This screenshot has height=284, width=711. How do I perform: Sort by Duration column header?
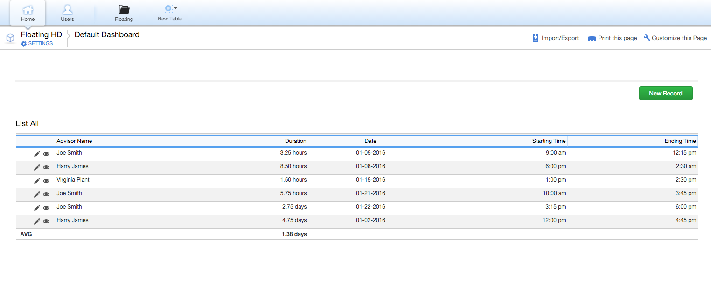[x=296, y=141]
